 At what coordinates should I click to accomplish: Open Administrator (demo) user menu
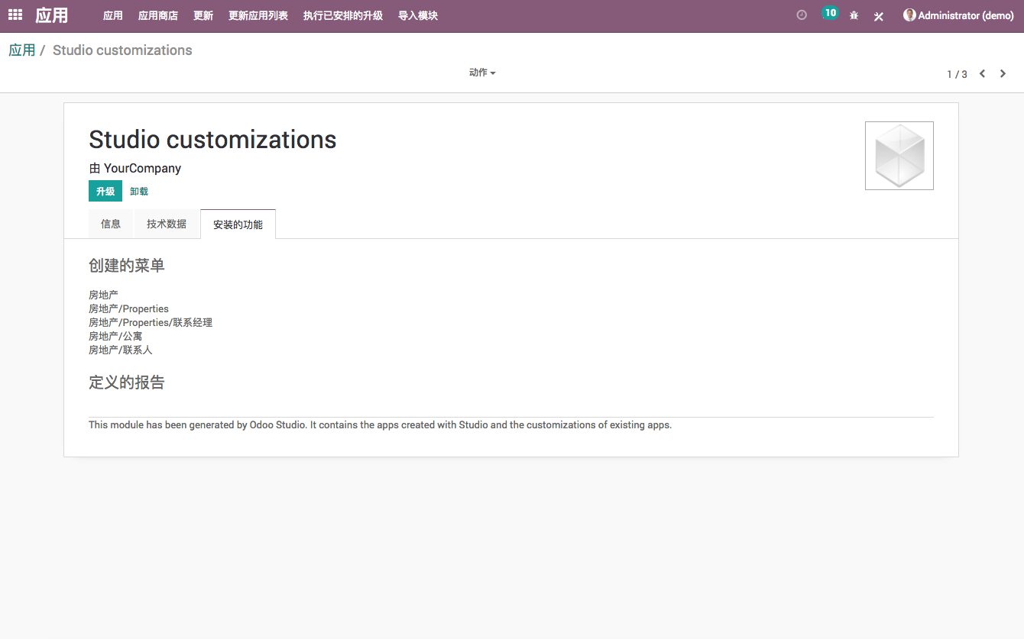[x=965, y=16]
